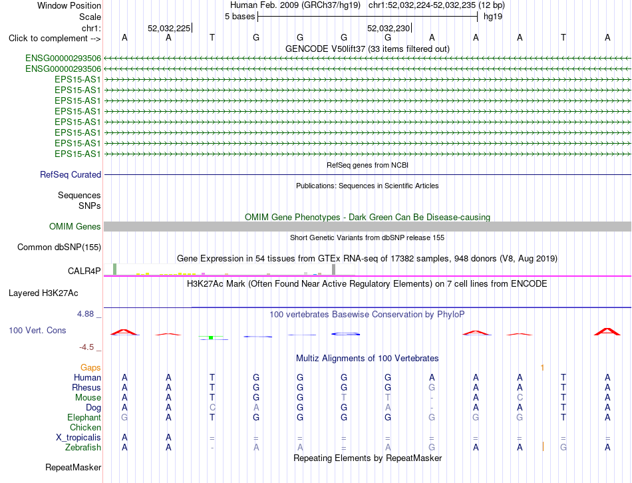Open Short Genetic Variants from dbSNP title

point(367,238)
